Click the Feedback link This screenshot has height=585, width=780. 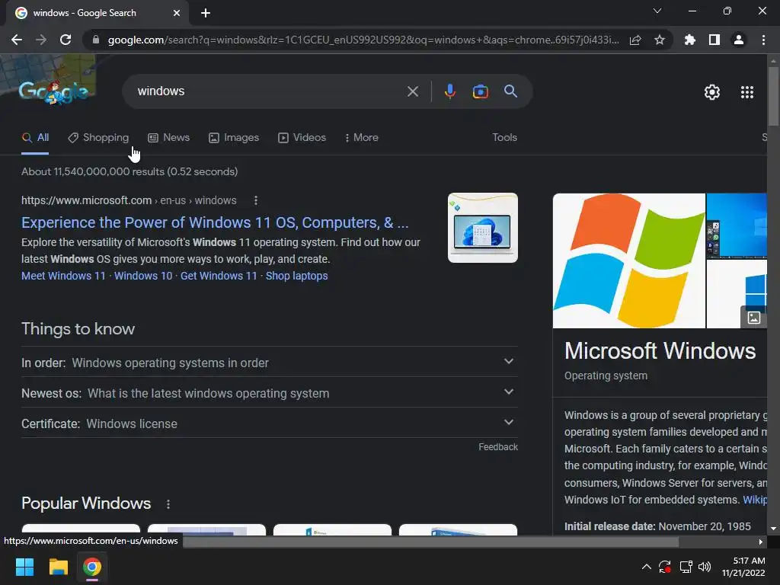click(x=498, y=447)
